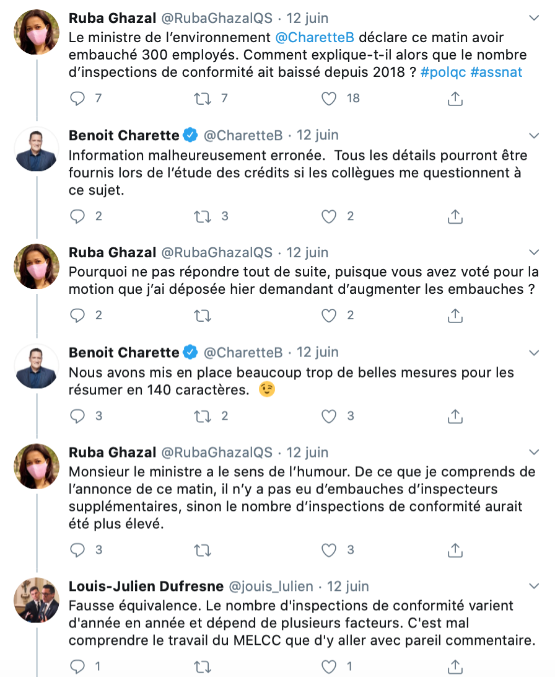Reply to Louis-Julien Dufresne's 'Fausse équivalence' tweet
555x677 pixels.
pyautogui.click(x=77, y=666)
